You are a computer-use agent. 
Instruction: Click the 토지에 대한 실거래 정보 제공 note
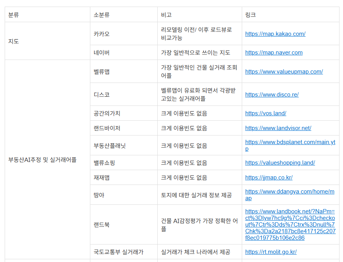click(197, 195)
